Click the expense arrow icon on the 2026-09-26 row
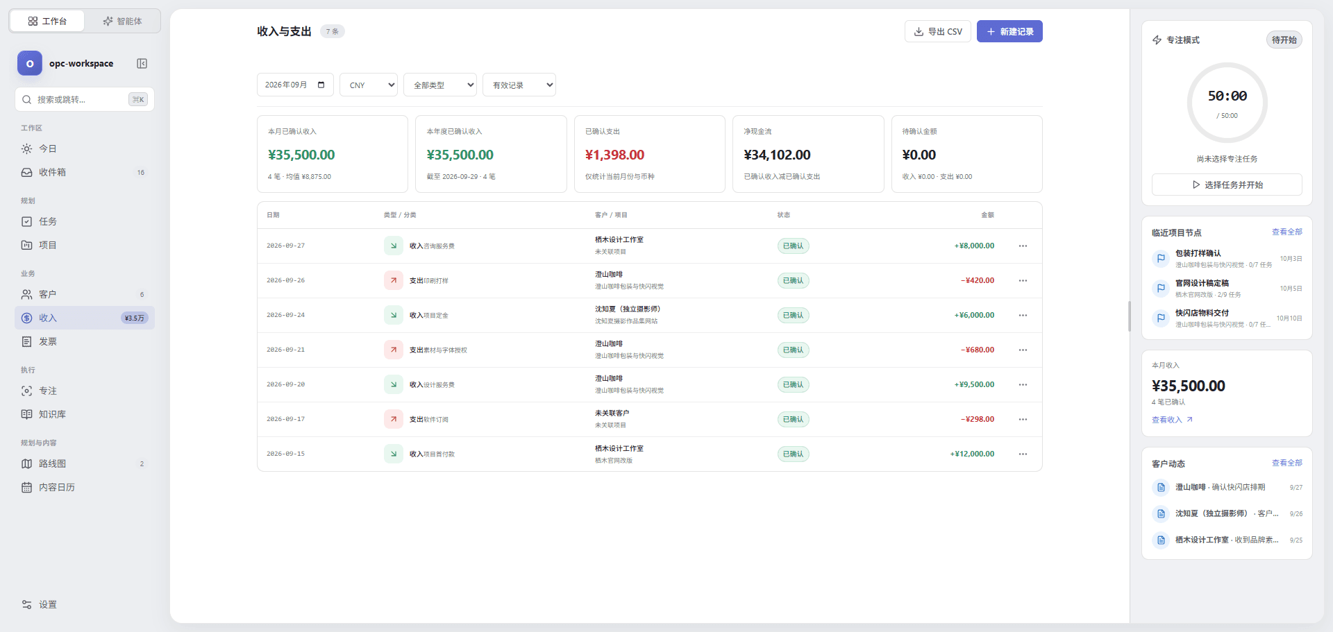This screenshot has height=632, width=1333. (x=394, y=281)
